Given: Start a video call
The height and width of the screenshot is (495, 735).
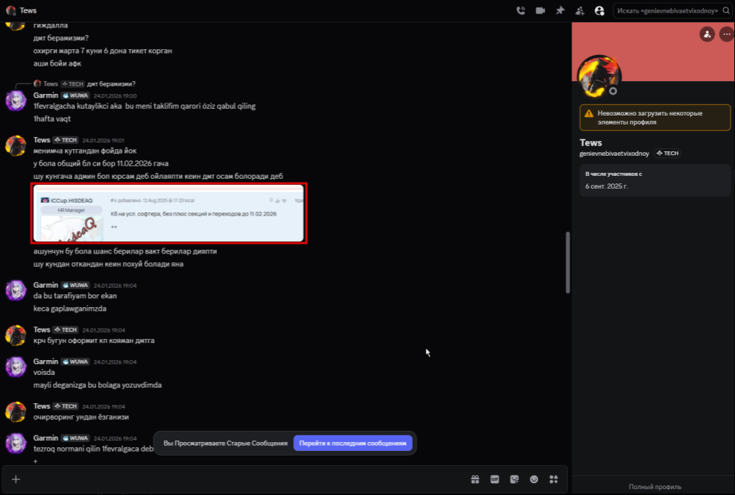Looking at the screenshot, I should 540,10.
